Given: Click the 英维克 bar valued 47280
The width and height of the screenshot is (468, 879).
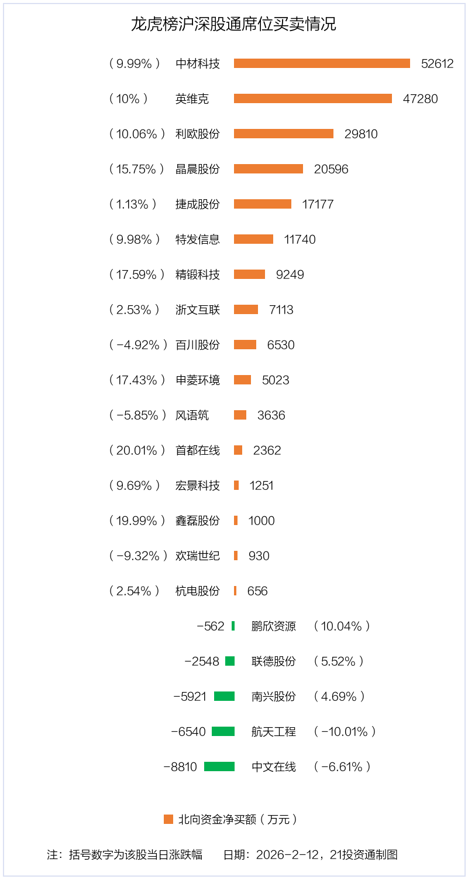Looking at the screenshot, I should [x=313, y=98].
